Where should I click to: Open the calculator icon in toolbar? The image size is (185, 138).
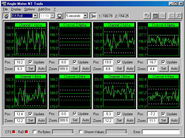pos(155,16)
